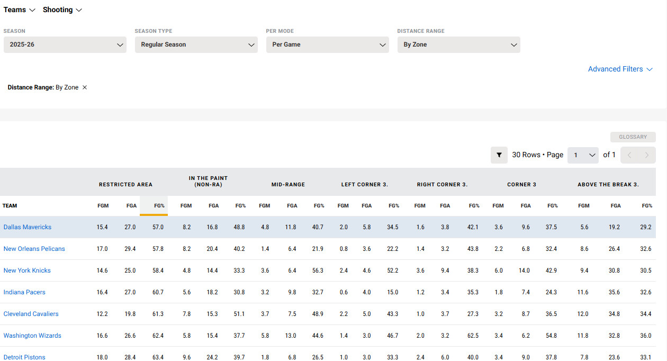Open the Season 2025-26 dropdown
The image size is (667, 361).
pos(65,44)
